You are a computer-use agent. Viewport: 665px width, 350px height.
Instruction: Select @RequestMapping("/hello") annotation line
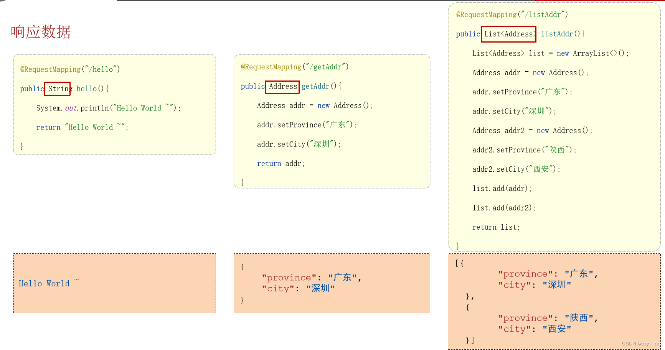pos(70,69)
